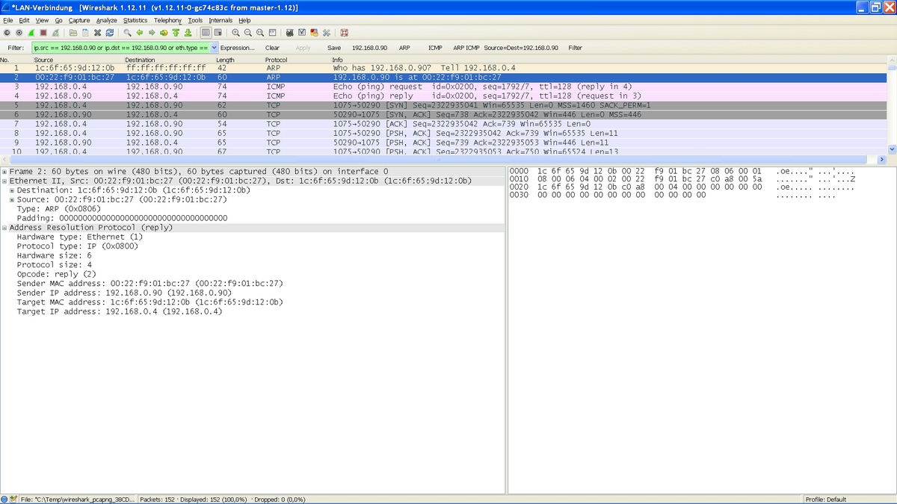The width and height of the screenshot is (897, 504).
Task: Close this capture file (X icon)
Action: tap(97, 33)
